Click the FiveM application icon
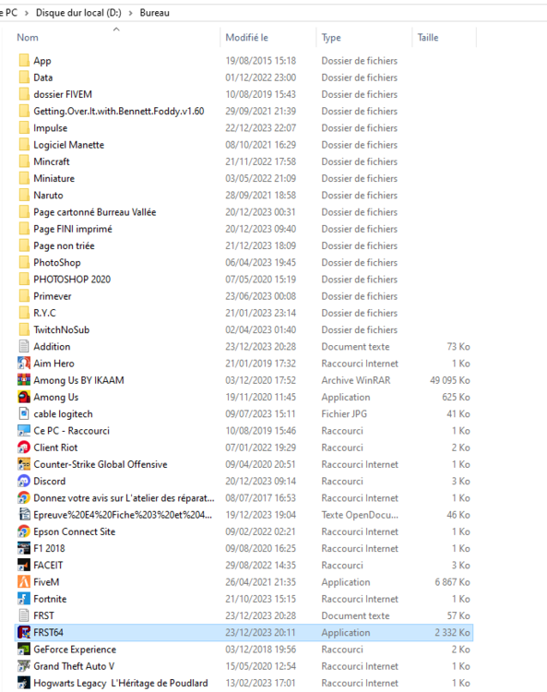The height and width of the screenshot is (692, 547). tap(24, 581)
